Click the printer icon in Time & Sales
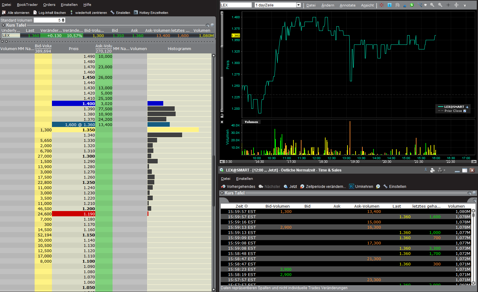The height and width of the screenshot is (292, 478). [x=433, y=170]
